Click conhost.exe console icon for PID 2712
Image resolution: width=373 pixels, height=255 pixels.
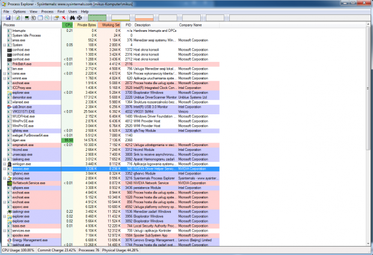[10, 59]
